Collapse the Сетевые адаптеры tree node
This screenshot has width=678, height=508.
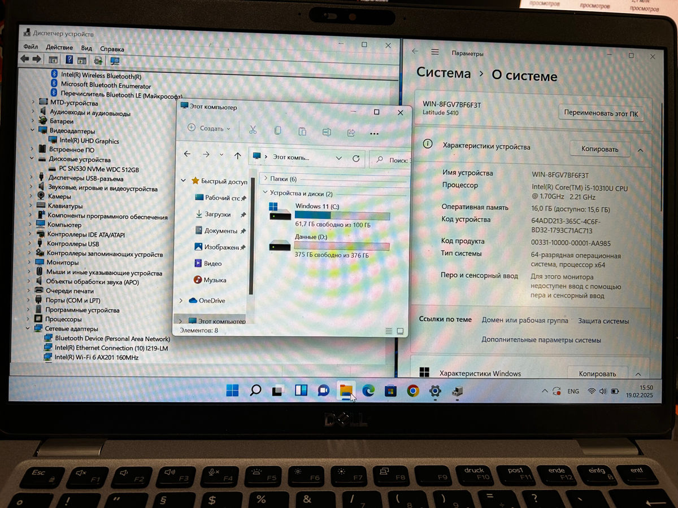28,329
